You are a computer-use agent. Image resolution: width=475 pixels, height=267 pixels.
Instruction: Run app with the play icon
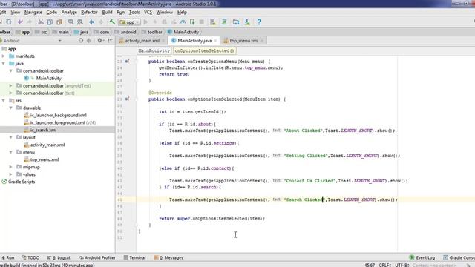tap(145, 22)
